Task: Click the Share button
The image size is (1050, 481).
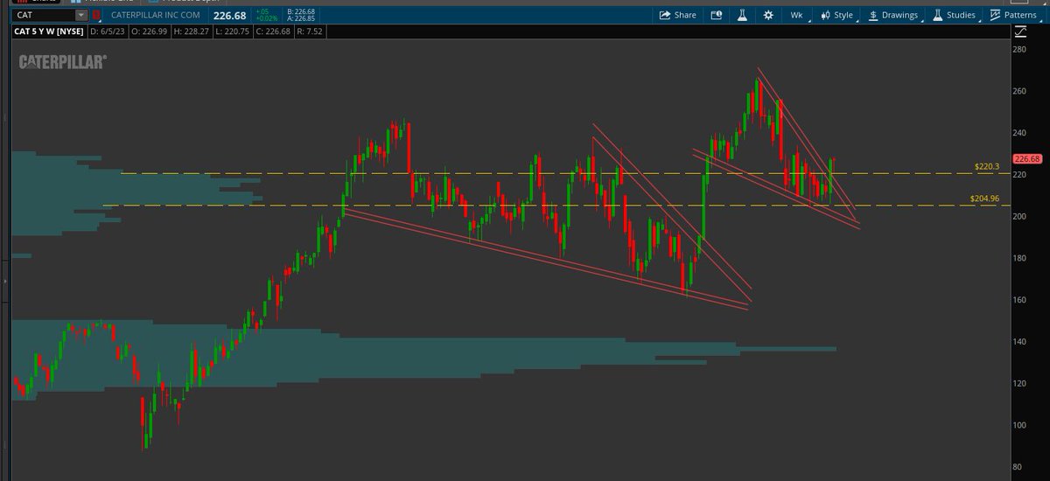Action: coord(678,15)
